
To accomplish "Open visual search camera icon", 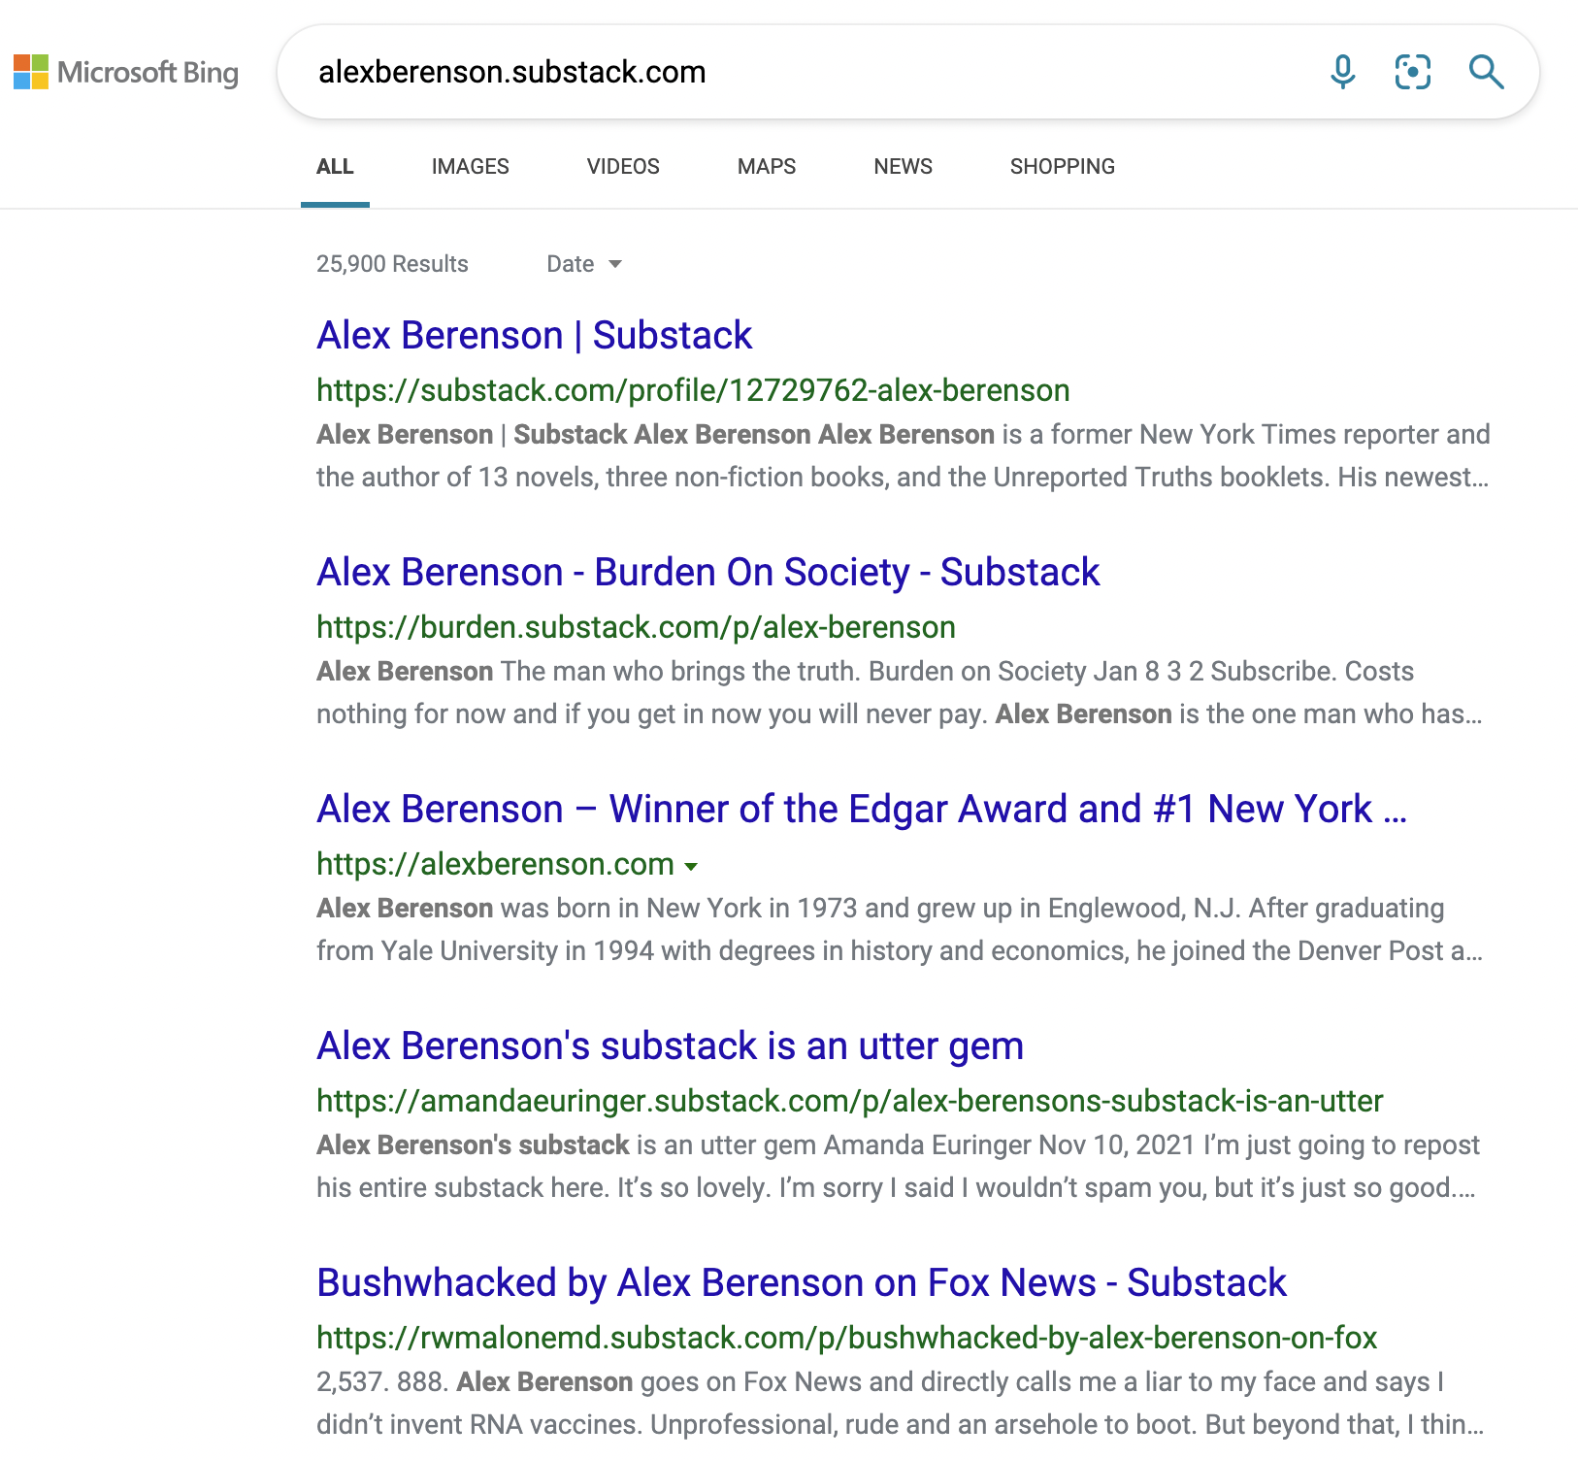I will tap(1413, 72).
